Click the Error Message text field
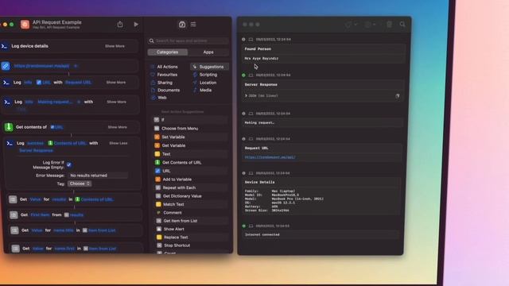The width and height of the screenshot is (509, 286). tap(98, 176)
